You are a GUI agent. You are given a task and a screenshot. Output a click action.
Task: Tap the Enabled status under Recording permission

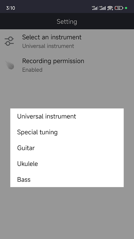tap(32, 70)
